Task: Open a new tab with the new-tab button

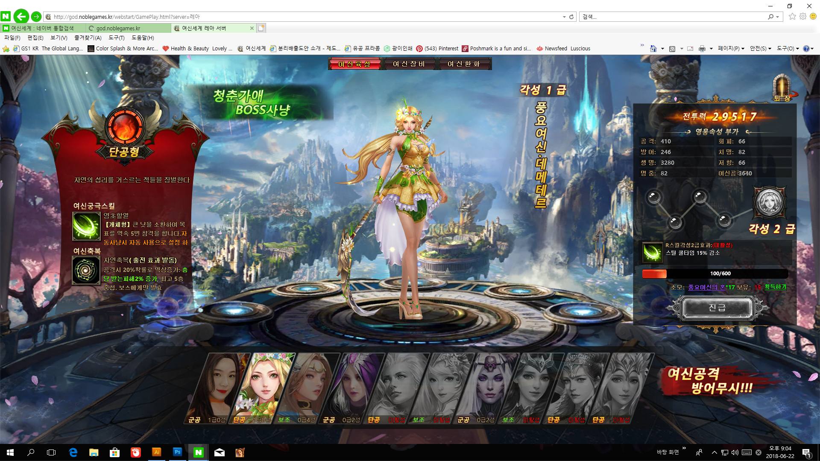Action: 261,28
